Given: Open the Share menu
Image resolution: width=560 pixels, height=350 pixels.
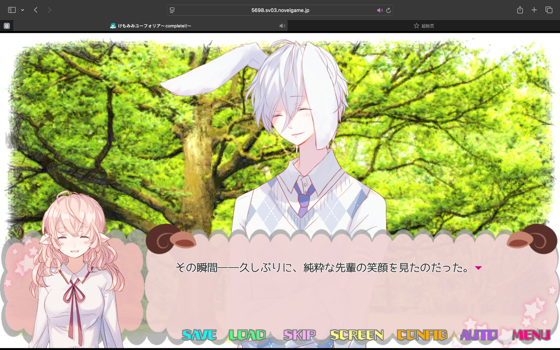Looking at the screenshot, I should pyautogui.click(x=520, y=10).
